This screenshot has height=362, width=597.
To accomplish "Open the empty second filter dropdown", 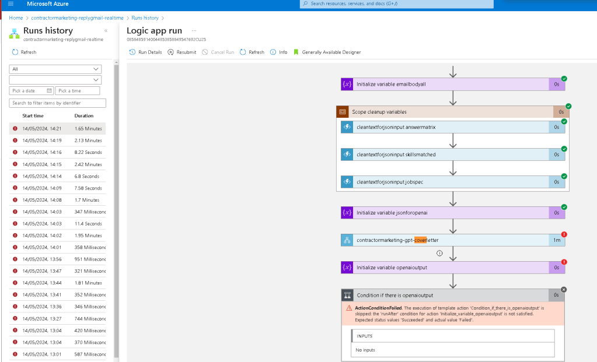I will click(55, 80).
